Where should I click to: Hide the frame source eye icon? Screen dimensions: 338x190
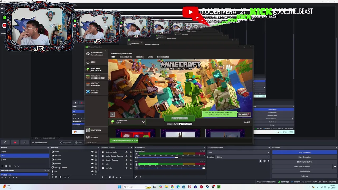pyautogui.click(x=92, y=152)
